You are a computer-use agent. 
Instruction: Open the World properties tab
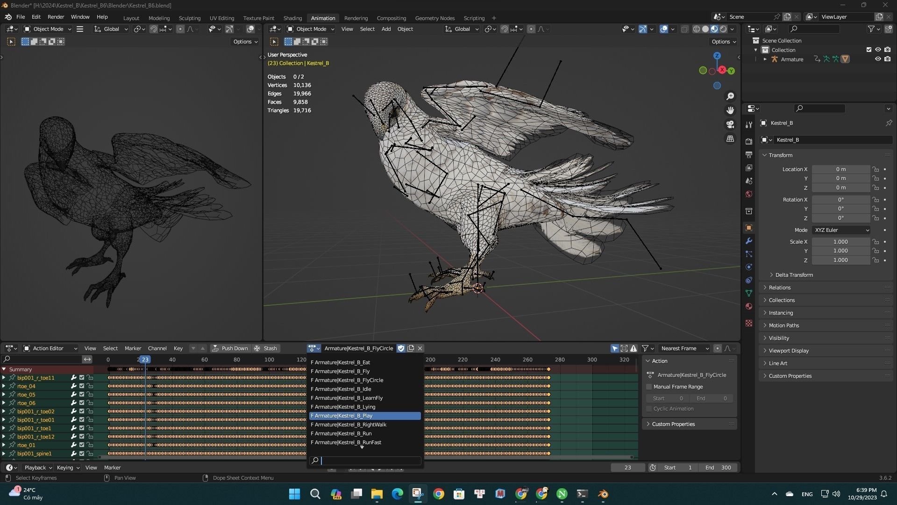tap(749, 194)
